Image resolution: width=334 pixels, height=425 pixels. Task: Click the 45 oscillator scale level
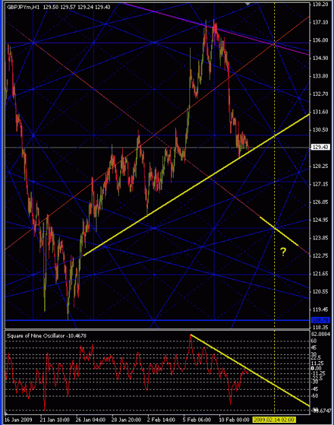coord(314,347)
